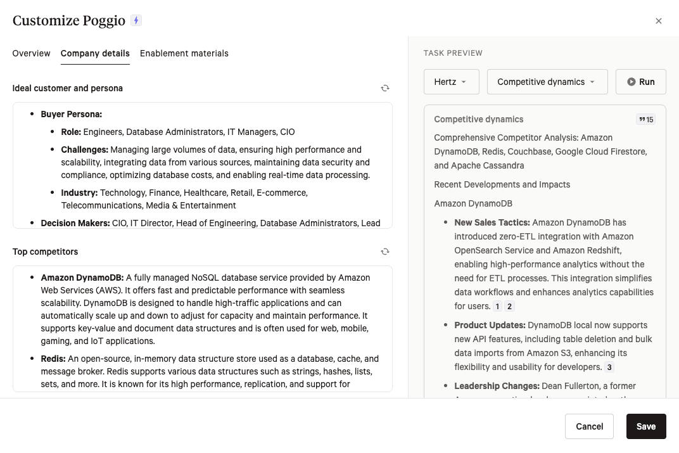Image resolution: width=679 pixels, height=453 pixels.
Task: Regenerate the Top competitors section
Action: pos(384,252)
